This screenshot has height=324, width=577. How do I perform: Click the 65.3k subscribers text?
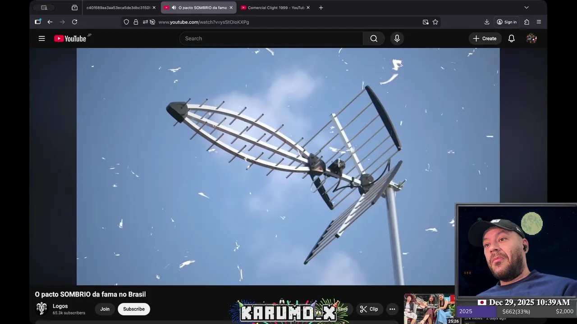pyautogui.click(x=69, y=313)
